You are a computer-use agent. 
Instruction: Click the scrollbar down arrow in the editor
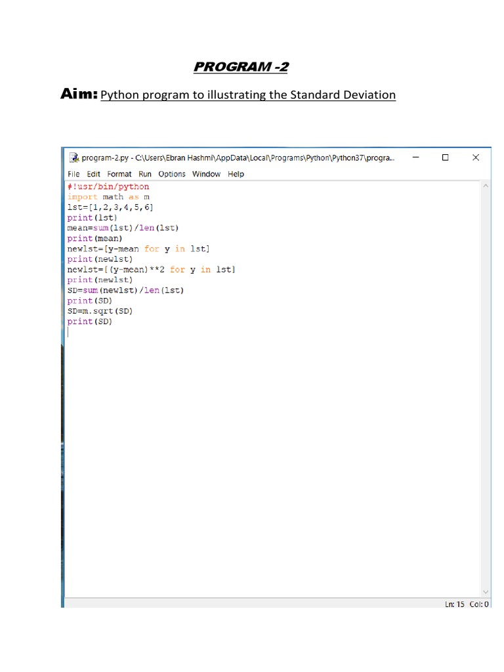[486, 591]
